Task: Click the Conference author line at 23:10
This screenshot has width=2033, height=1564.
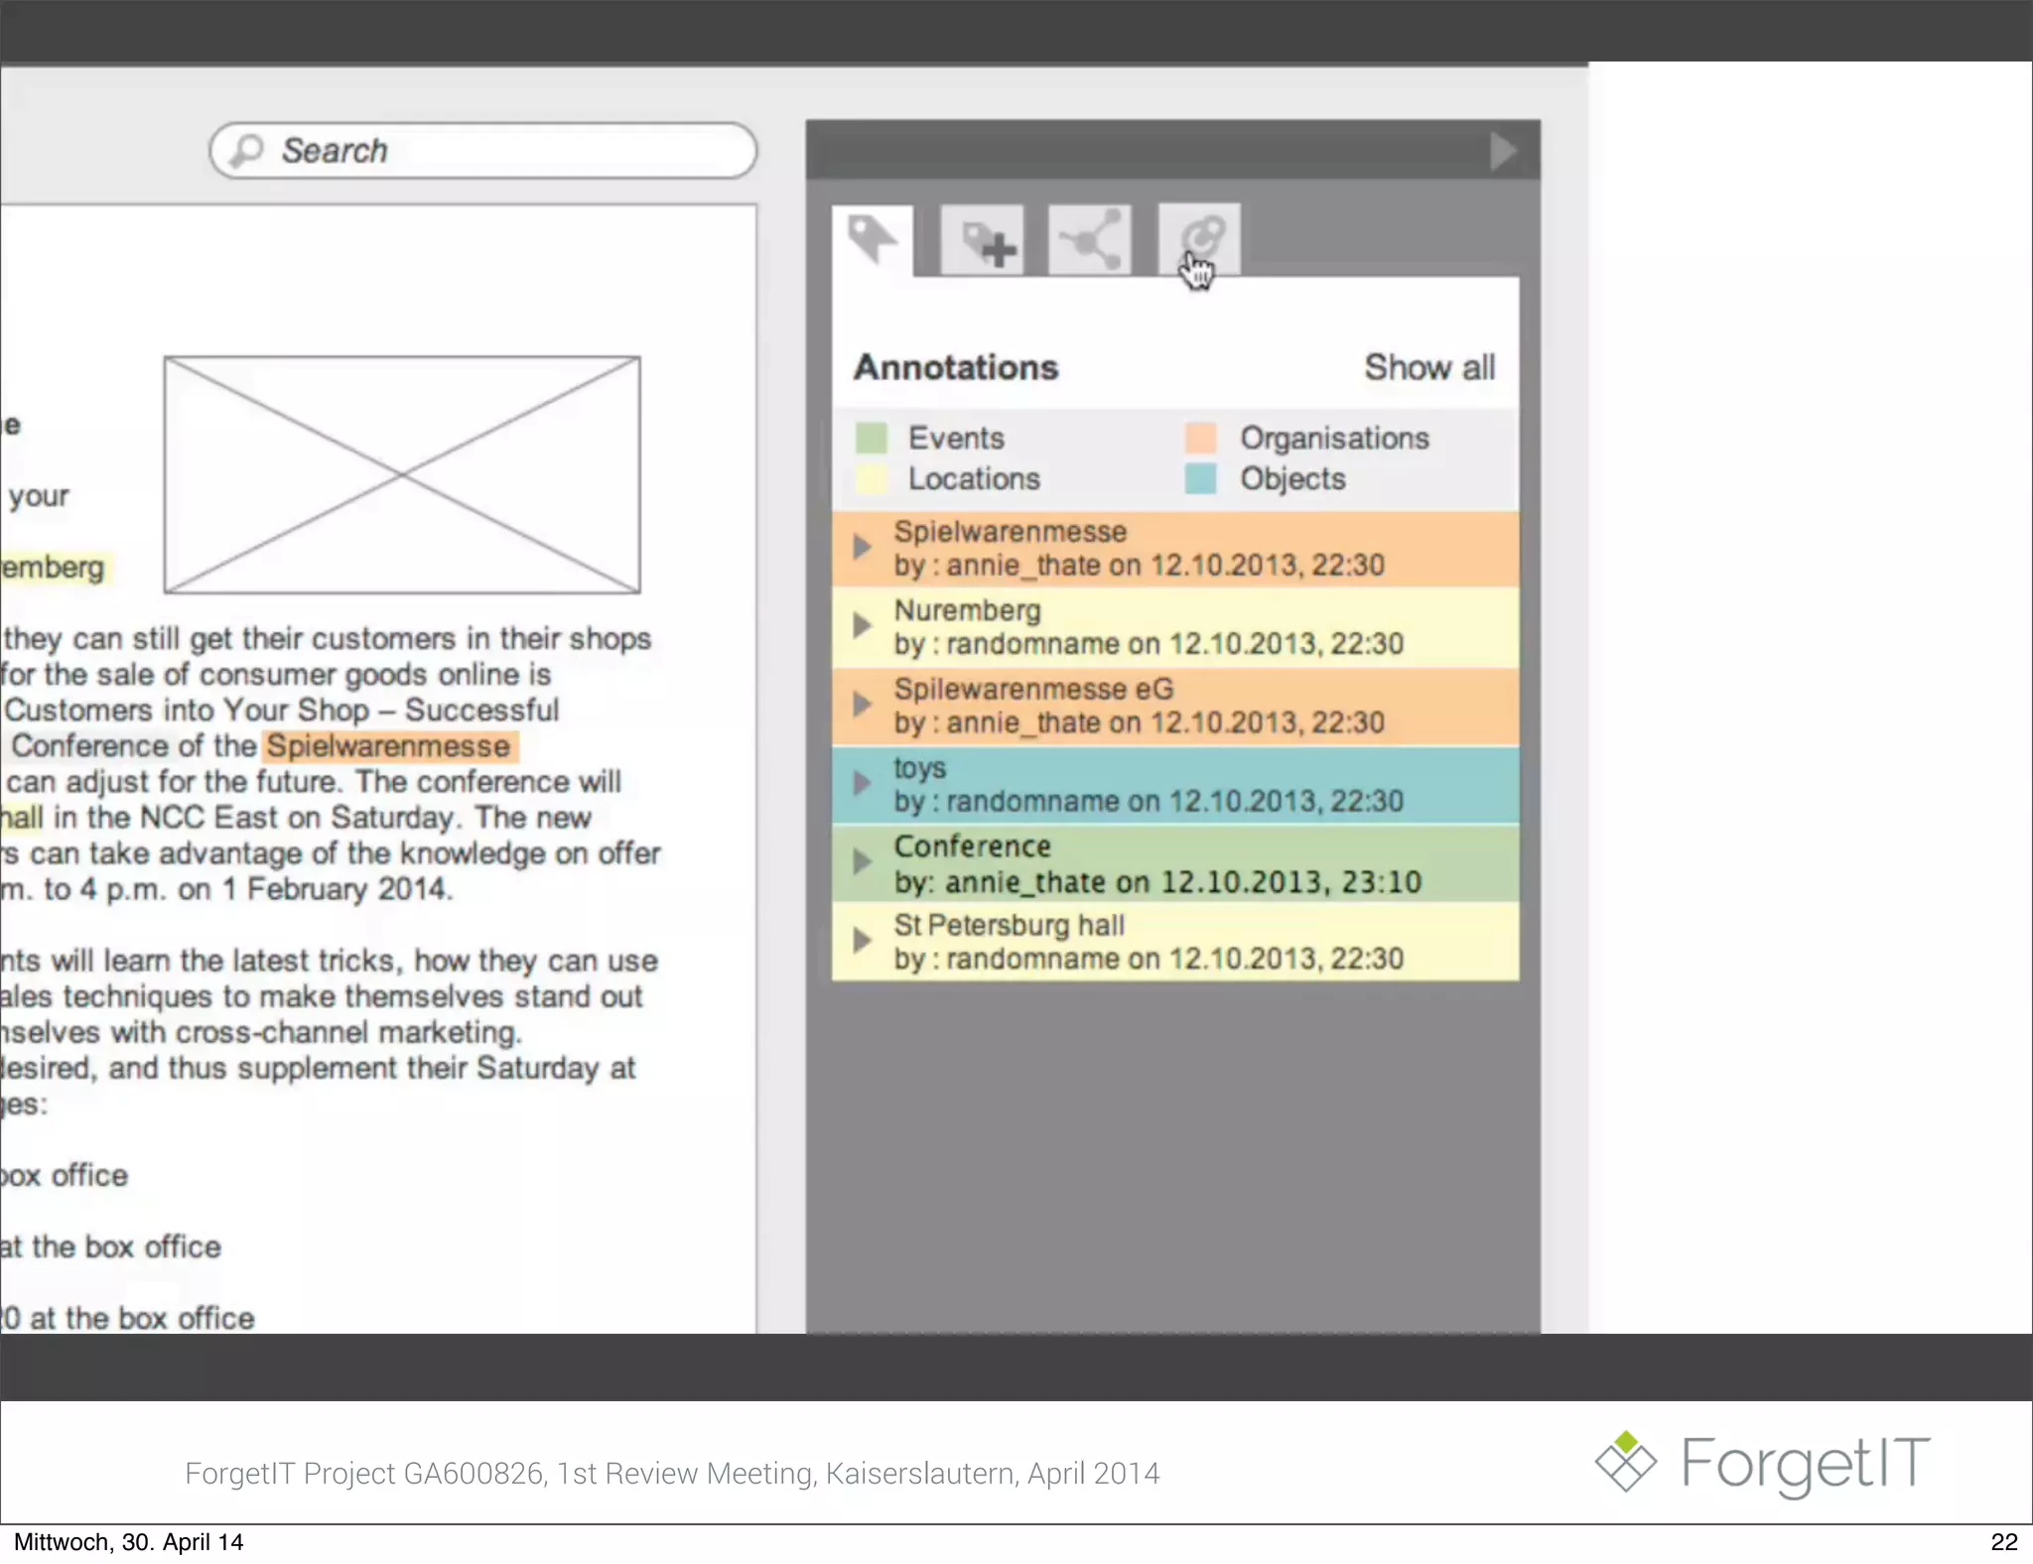Action: click(x=1157, y=882)
